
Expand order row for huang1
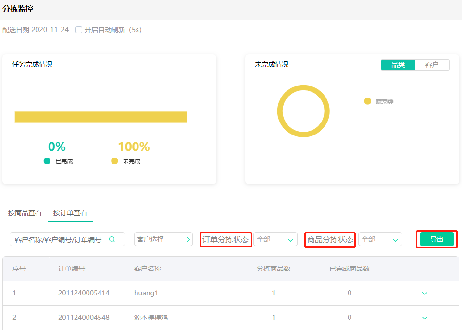(x=425, y=293)
